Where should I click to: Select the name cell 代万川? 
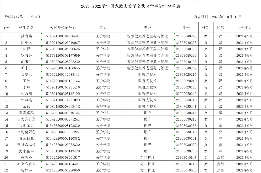point(27,94)
